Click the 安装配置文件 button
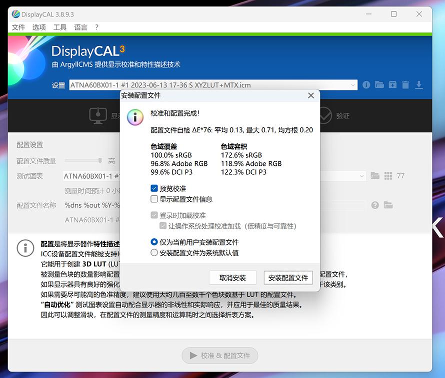 pyautogui.click(x=288, y=278)
